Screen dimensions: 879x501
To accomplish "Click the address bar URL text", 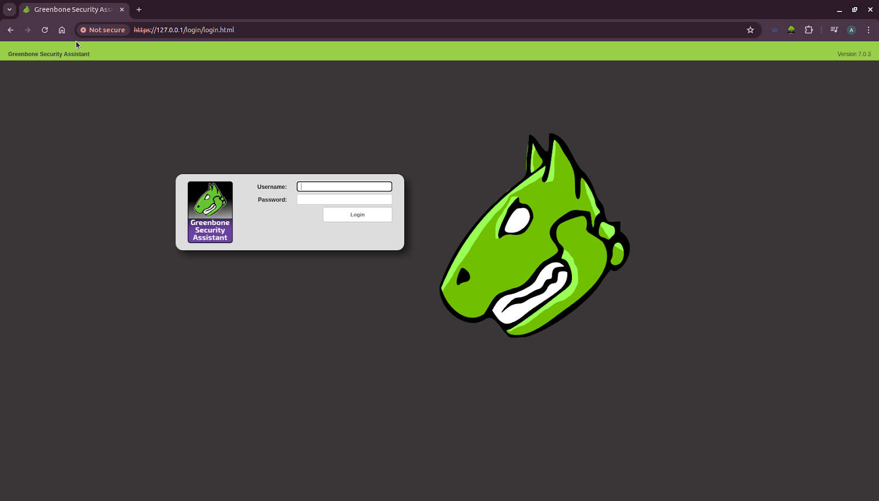I will coord(184,30).
